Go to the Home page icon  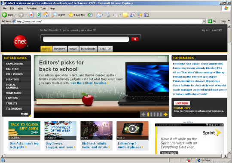coord(46,15)
